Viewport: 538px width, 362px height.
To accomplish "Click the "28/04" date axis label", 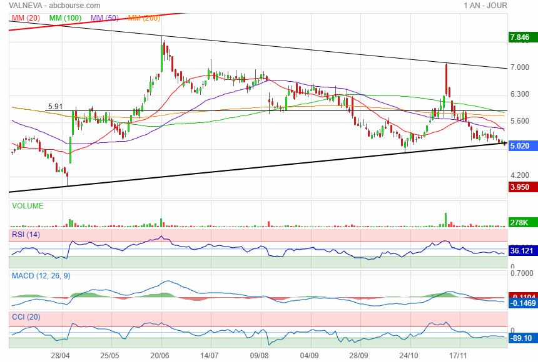I will pyautogui.click(x=60, y=356).
